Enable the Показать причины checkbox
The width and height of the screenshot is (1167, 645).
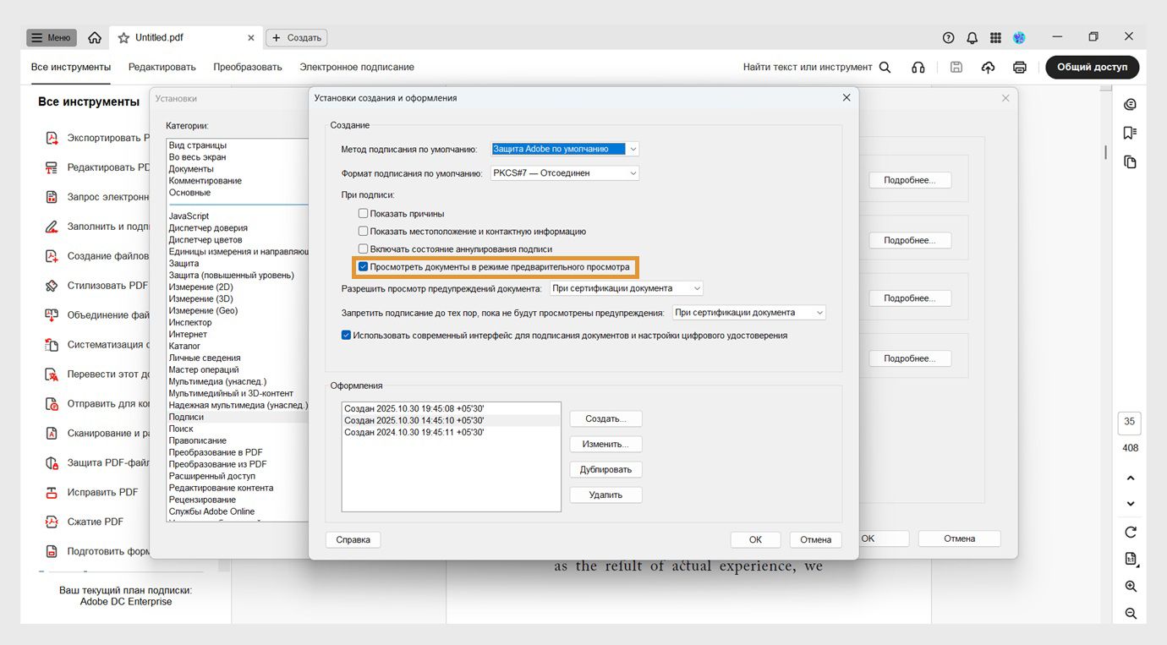(363, 214)
